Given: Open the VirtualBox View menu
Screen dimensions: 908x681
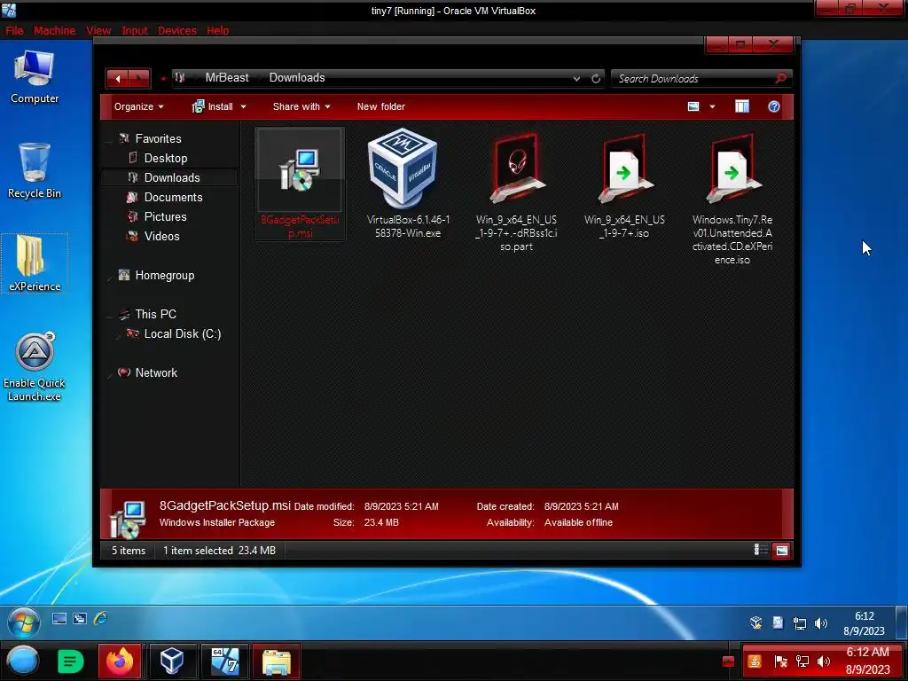Looking at the screenshot, I should (98, 31).
